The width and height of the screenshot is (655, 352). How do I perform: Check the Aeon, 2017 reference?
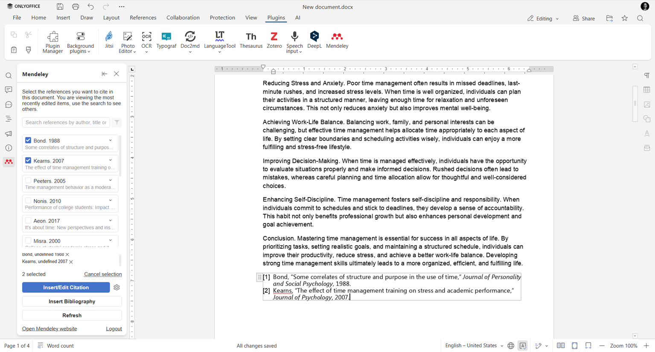pyautogui.click(x=28, y=221)
